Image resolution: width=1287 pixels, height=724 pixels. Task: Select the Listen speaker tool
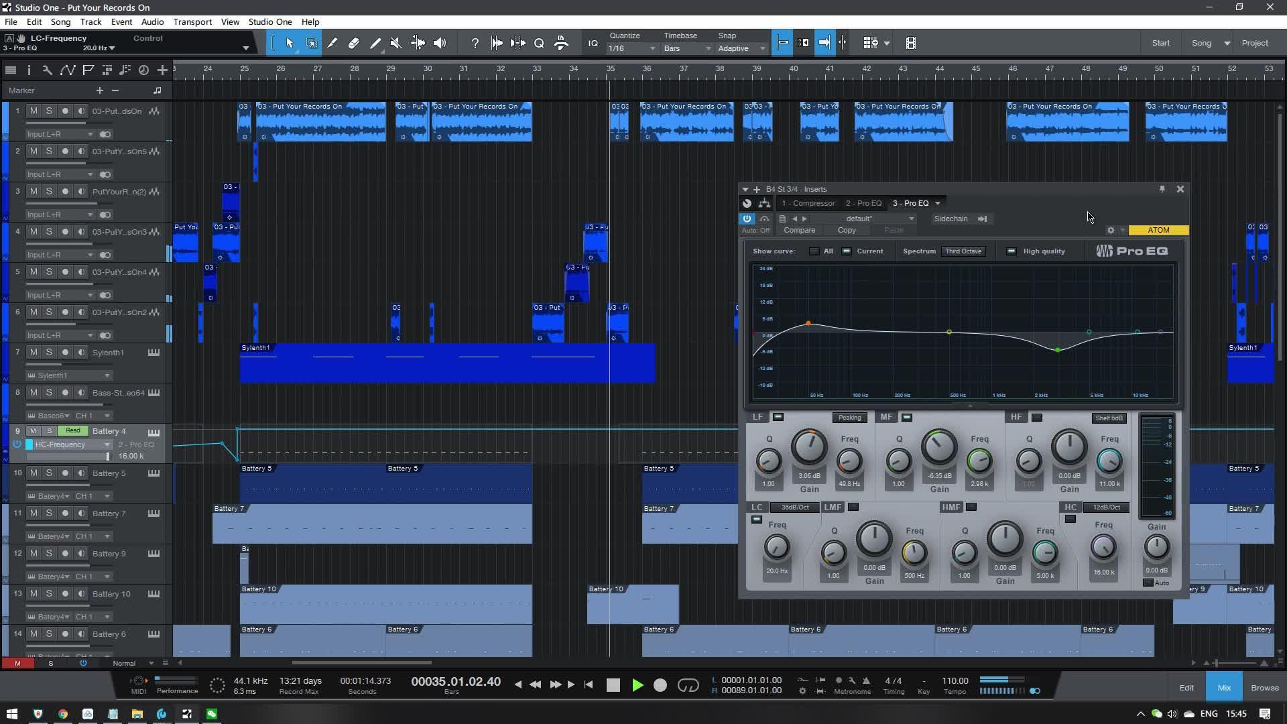pos(440,43)
